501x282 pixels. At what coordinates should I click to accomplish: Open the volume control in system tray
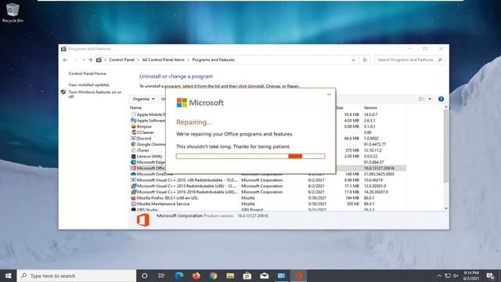[x=456, y=276]
